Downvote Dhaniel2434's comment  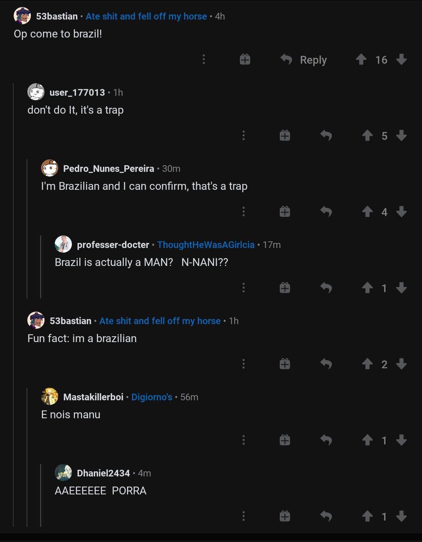(x=401, y=516)
